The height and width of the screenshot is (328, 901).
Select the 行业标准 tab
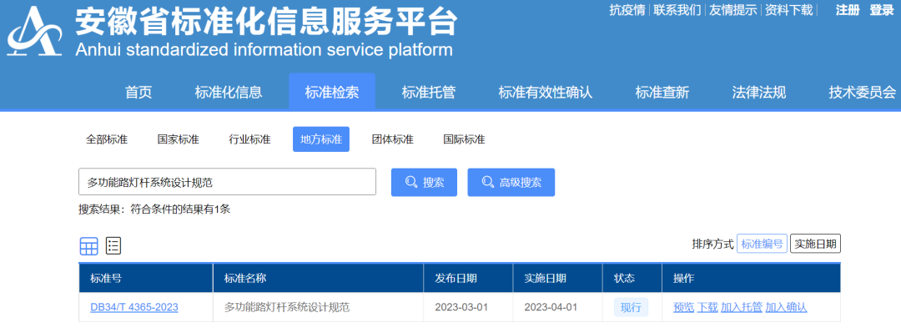coord(249,139)
